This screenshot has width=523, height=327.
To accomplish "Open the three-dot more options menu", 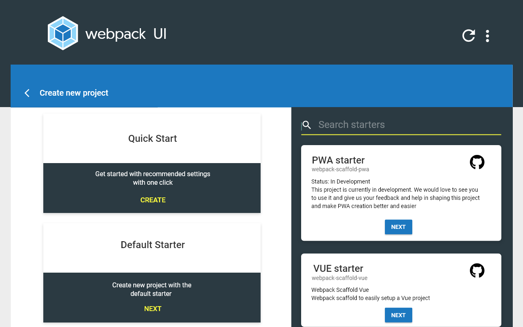I will click(x=487, y=36).
